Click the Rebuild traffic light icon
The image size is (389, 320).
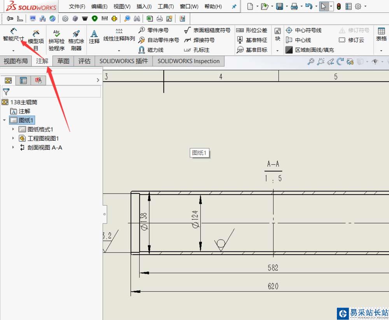click(339, 6)
